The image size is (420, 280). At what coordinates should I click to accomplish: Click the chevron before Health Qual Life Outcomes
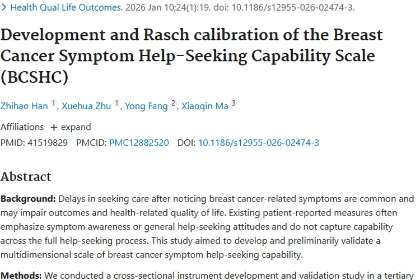(4, 8)
